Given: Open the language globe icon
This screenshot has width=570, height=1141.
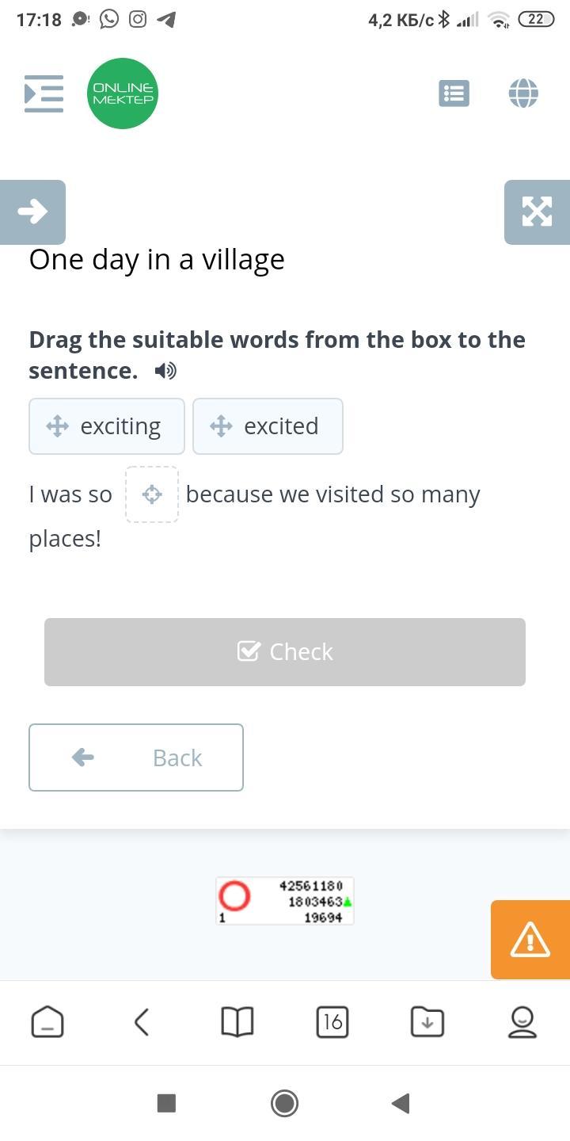Looking at the screenshot, I should point(523,93).
